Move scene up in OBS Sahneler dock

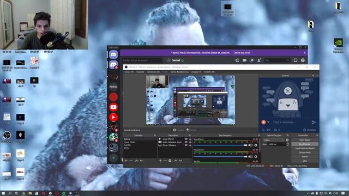coord(136,161)
